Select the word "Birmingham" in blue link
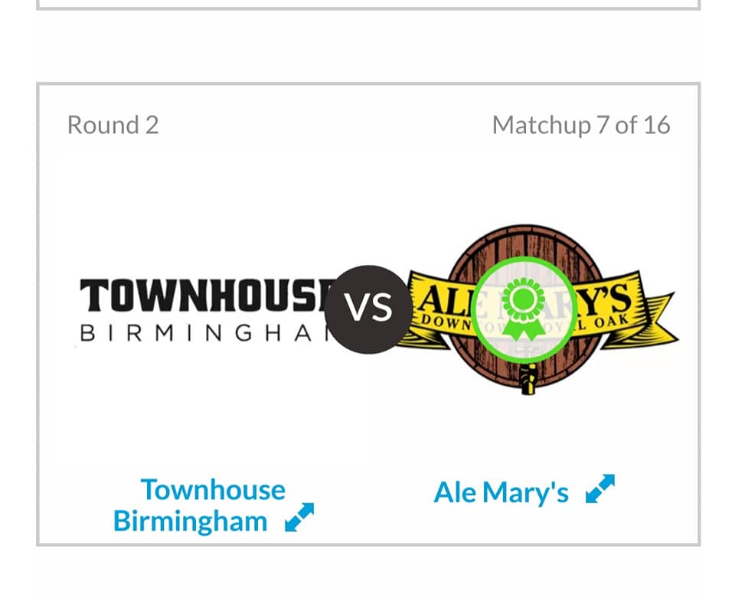The width and height of the screenshot is (735, 598). [191, 521]
